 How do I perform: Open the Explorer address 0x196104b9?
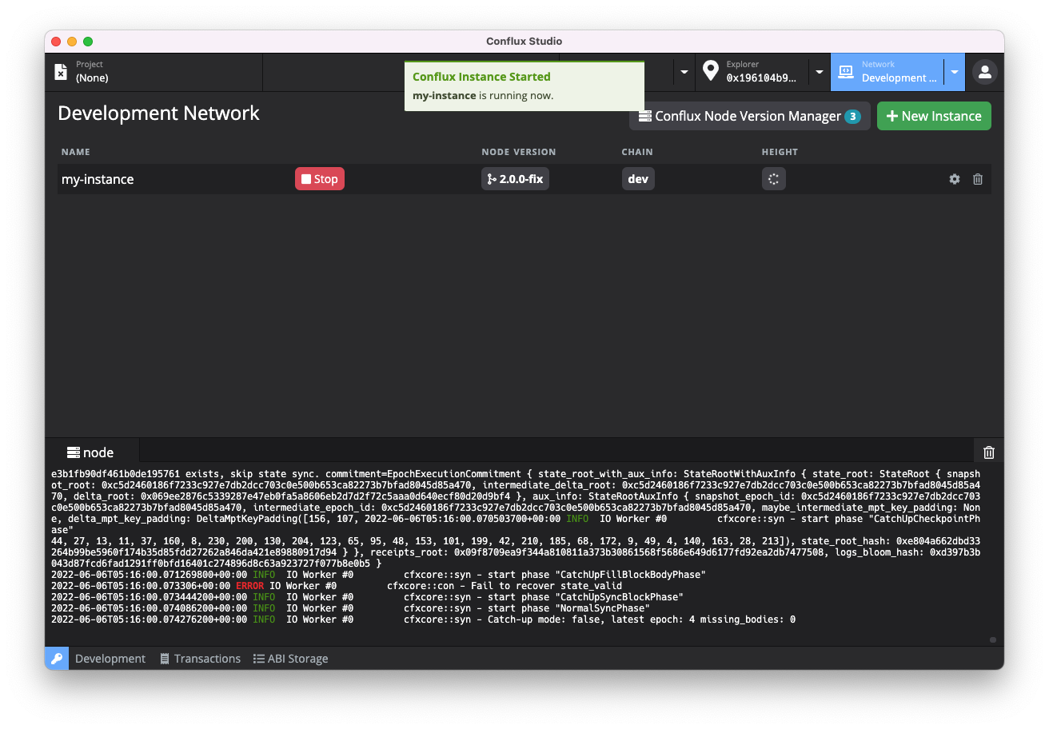click(761, 78)
